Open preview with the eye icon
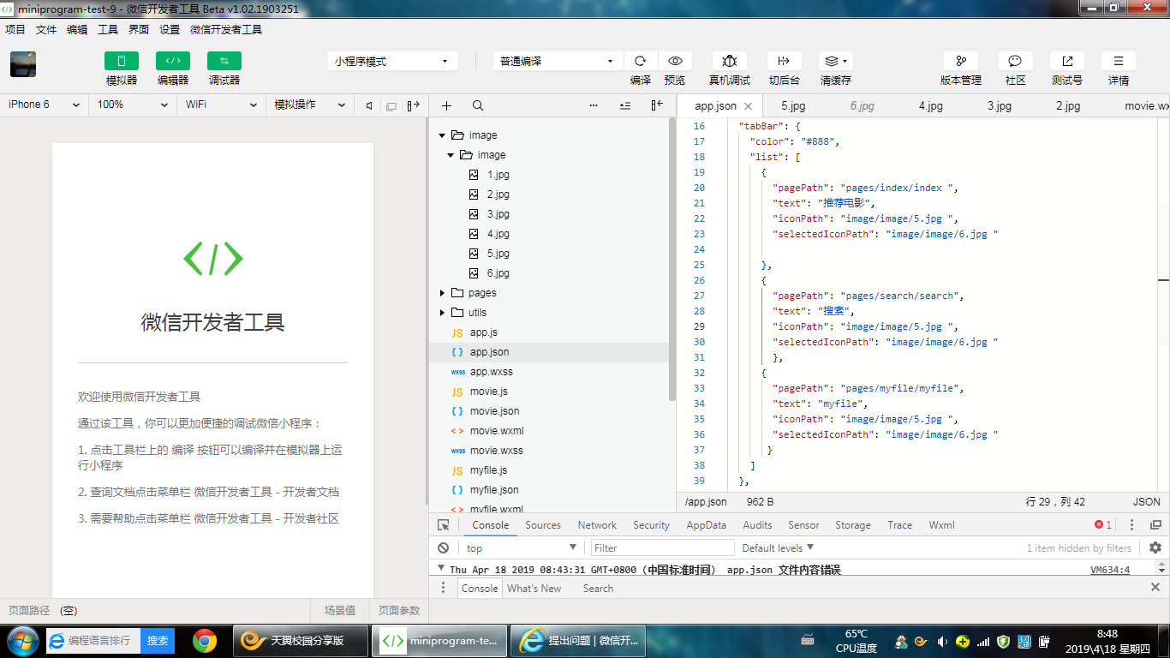This screenshot has width=1170, height=658. pos(675,61)
